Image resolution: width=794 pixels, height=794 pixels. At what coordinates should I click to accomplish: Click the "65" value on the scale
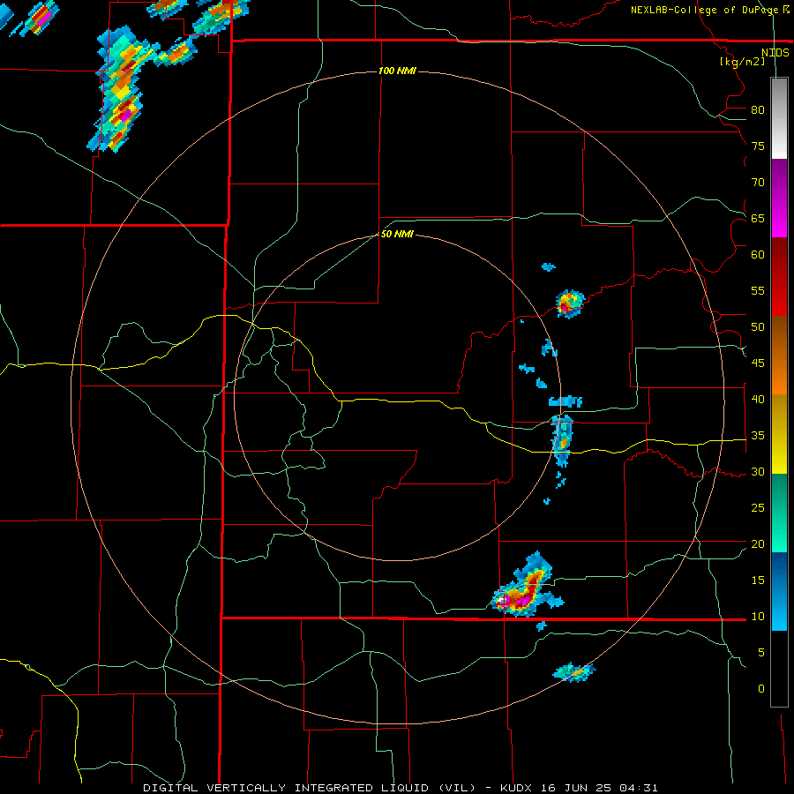758,219
